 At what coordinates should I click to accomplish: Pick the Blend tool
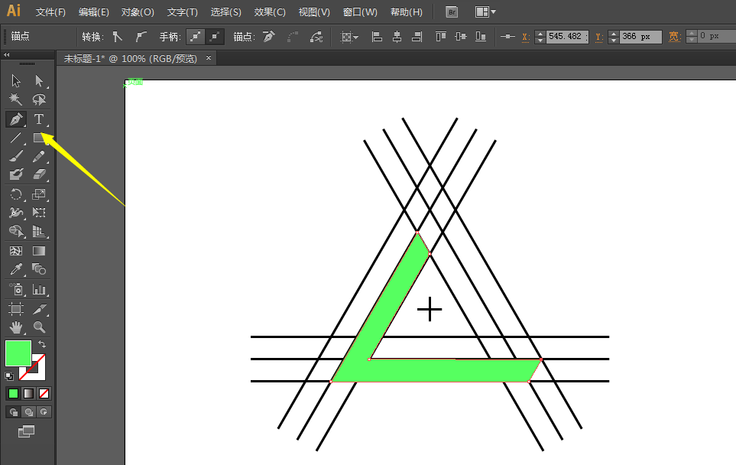(x=39, y=269)
